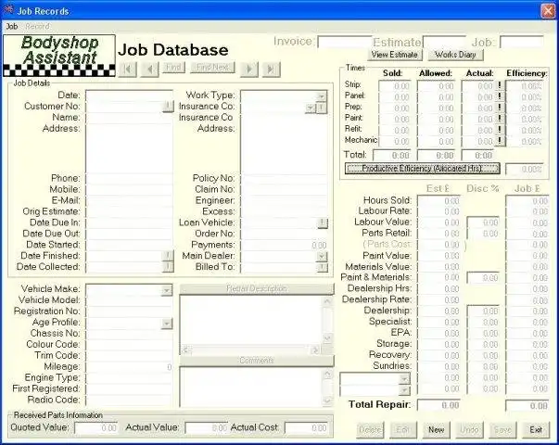Image resolution: width=559 pixels, height=445 pixels.
Task: Go to the first record arrow button
Action: (128, 69)
